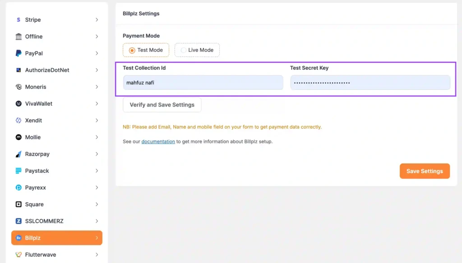Viewport: 462px width, 263px height.
Task: Click the Flutterwave logo icon
Action: point(18,255)
